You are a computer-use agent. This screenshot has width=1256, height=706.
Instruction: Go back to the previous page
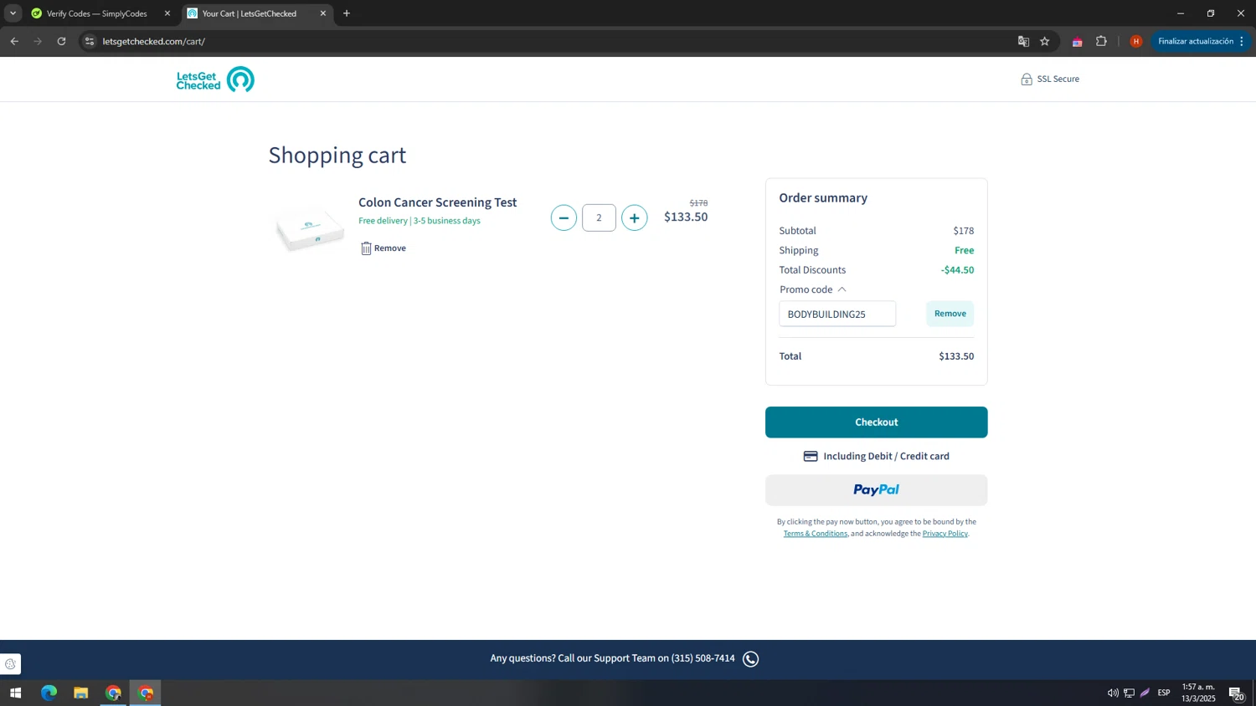pyautogui.click(x=14, y=41)
